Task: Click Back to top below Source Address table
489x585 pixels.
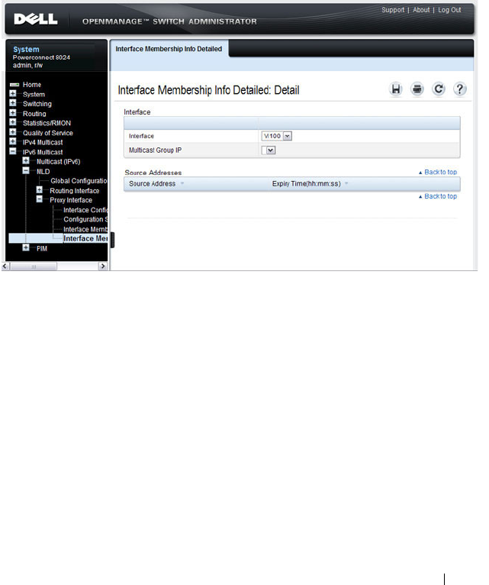Action: 438,196
